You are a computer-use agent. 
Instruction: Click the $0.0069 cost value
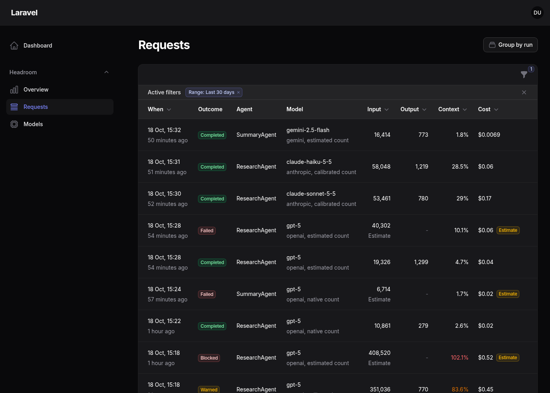[489, 135]
